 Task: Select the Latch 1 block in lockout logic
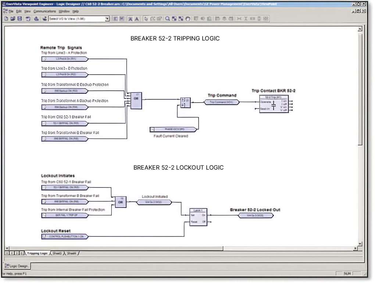pos(198,217)
